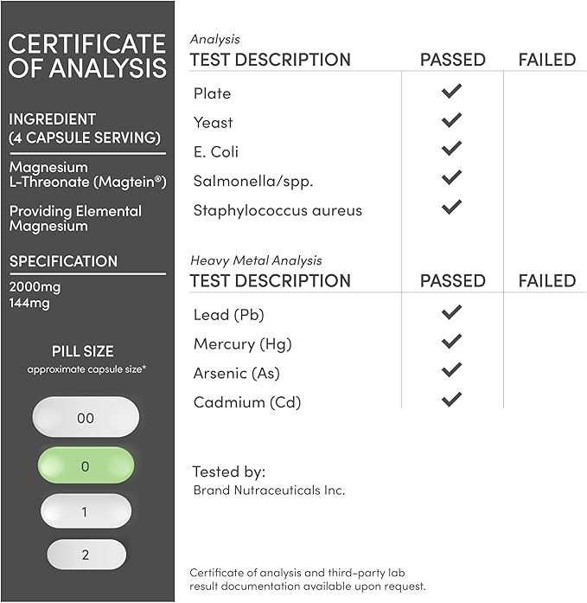Click the Brand Nutraceuticals Inc. text

point(269,491)
